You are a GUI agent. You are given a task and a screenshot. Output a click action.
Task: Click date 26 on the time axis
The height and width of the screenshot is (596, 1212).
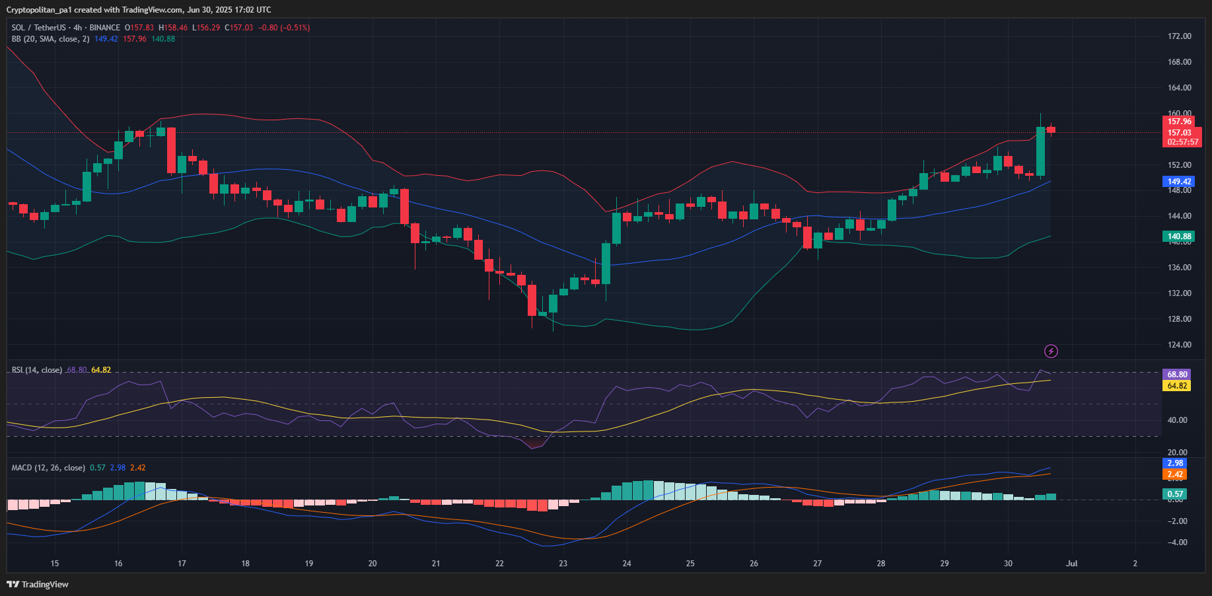coord(754,564)
